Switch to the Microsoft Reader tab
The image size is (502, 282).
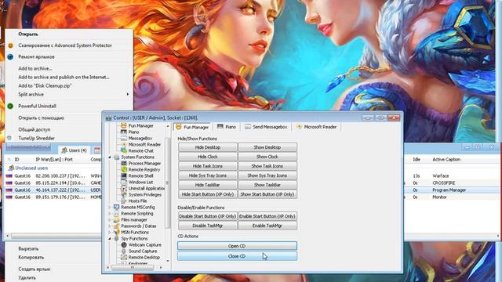[316, 127]
